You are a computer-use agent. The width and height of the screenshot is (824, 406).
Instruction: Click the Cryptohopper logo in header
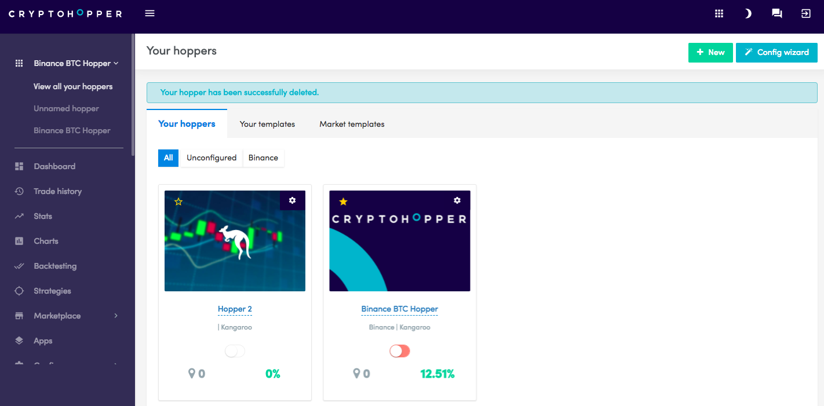coord(65,13)
